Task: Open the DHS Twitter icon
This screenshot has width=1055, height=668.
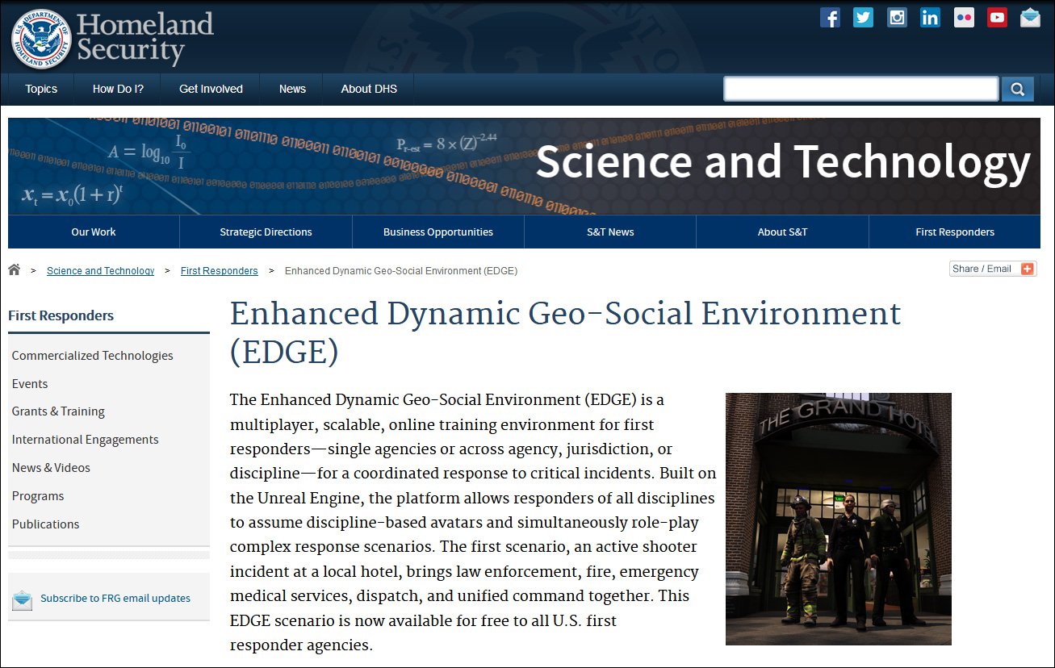Action: [864, 18]
